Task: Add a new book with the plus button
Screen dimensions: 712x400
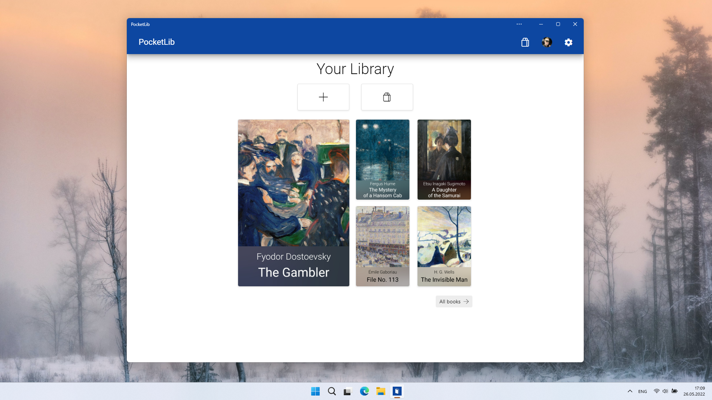Action: [x=323, y=97]
